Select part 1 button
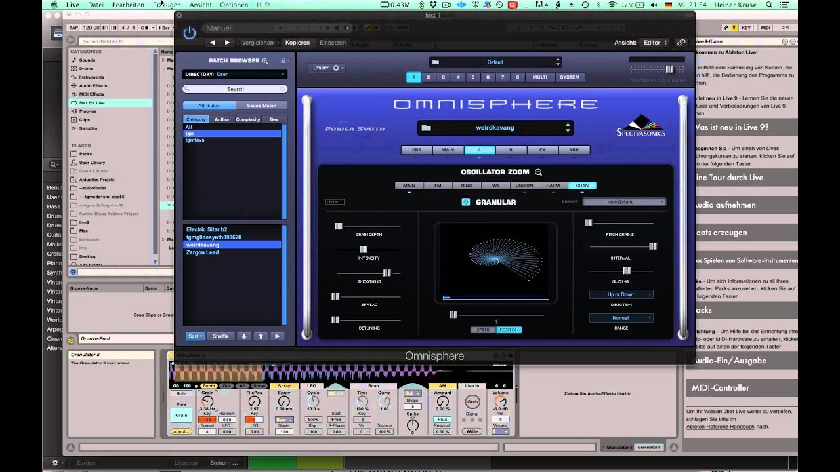The height and width of the screenshot is (472, 840). click(413, 77)
